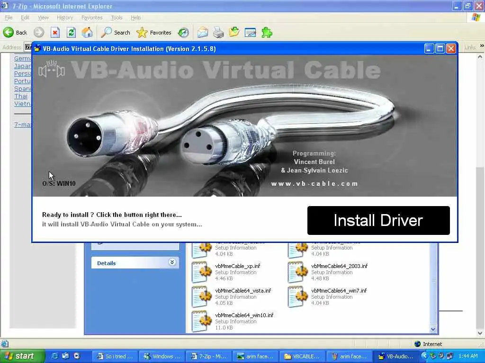Launch Internet Explorer from quick launch
This screenshot has width=485, height=363.
tap(54, 356)
